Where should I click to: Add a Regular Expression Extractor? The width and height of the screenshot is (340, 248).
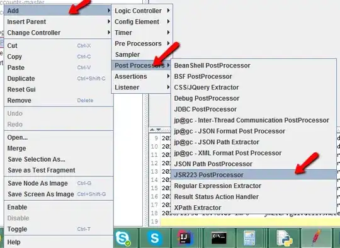254,186
